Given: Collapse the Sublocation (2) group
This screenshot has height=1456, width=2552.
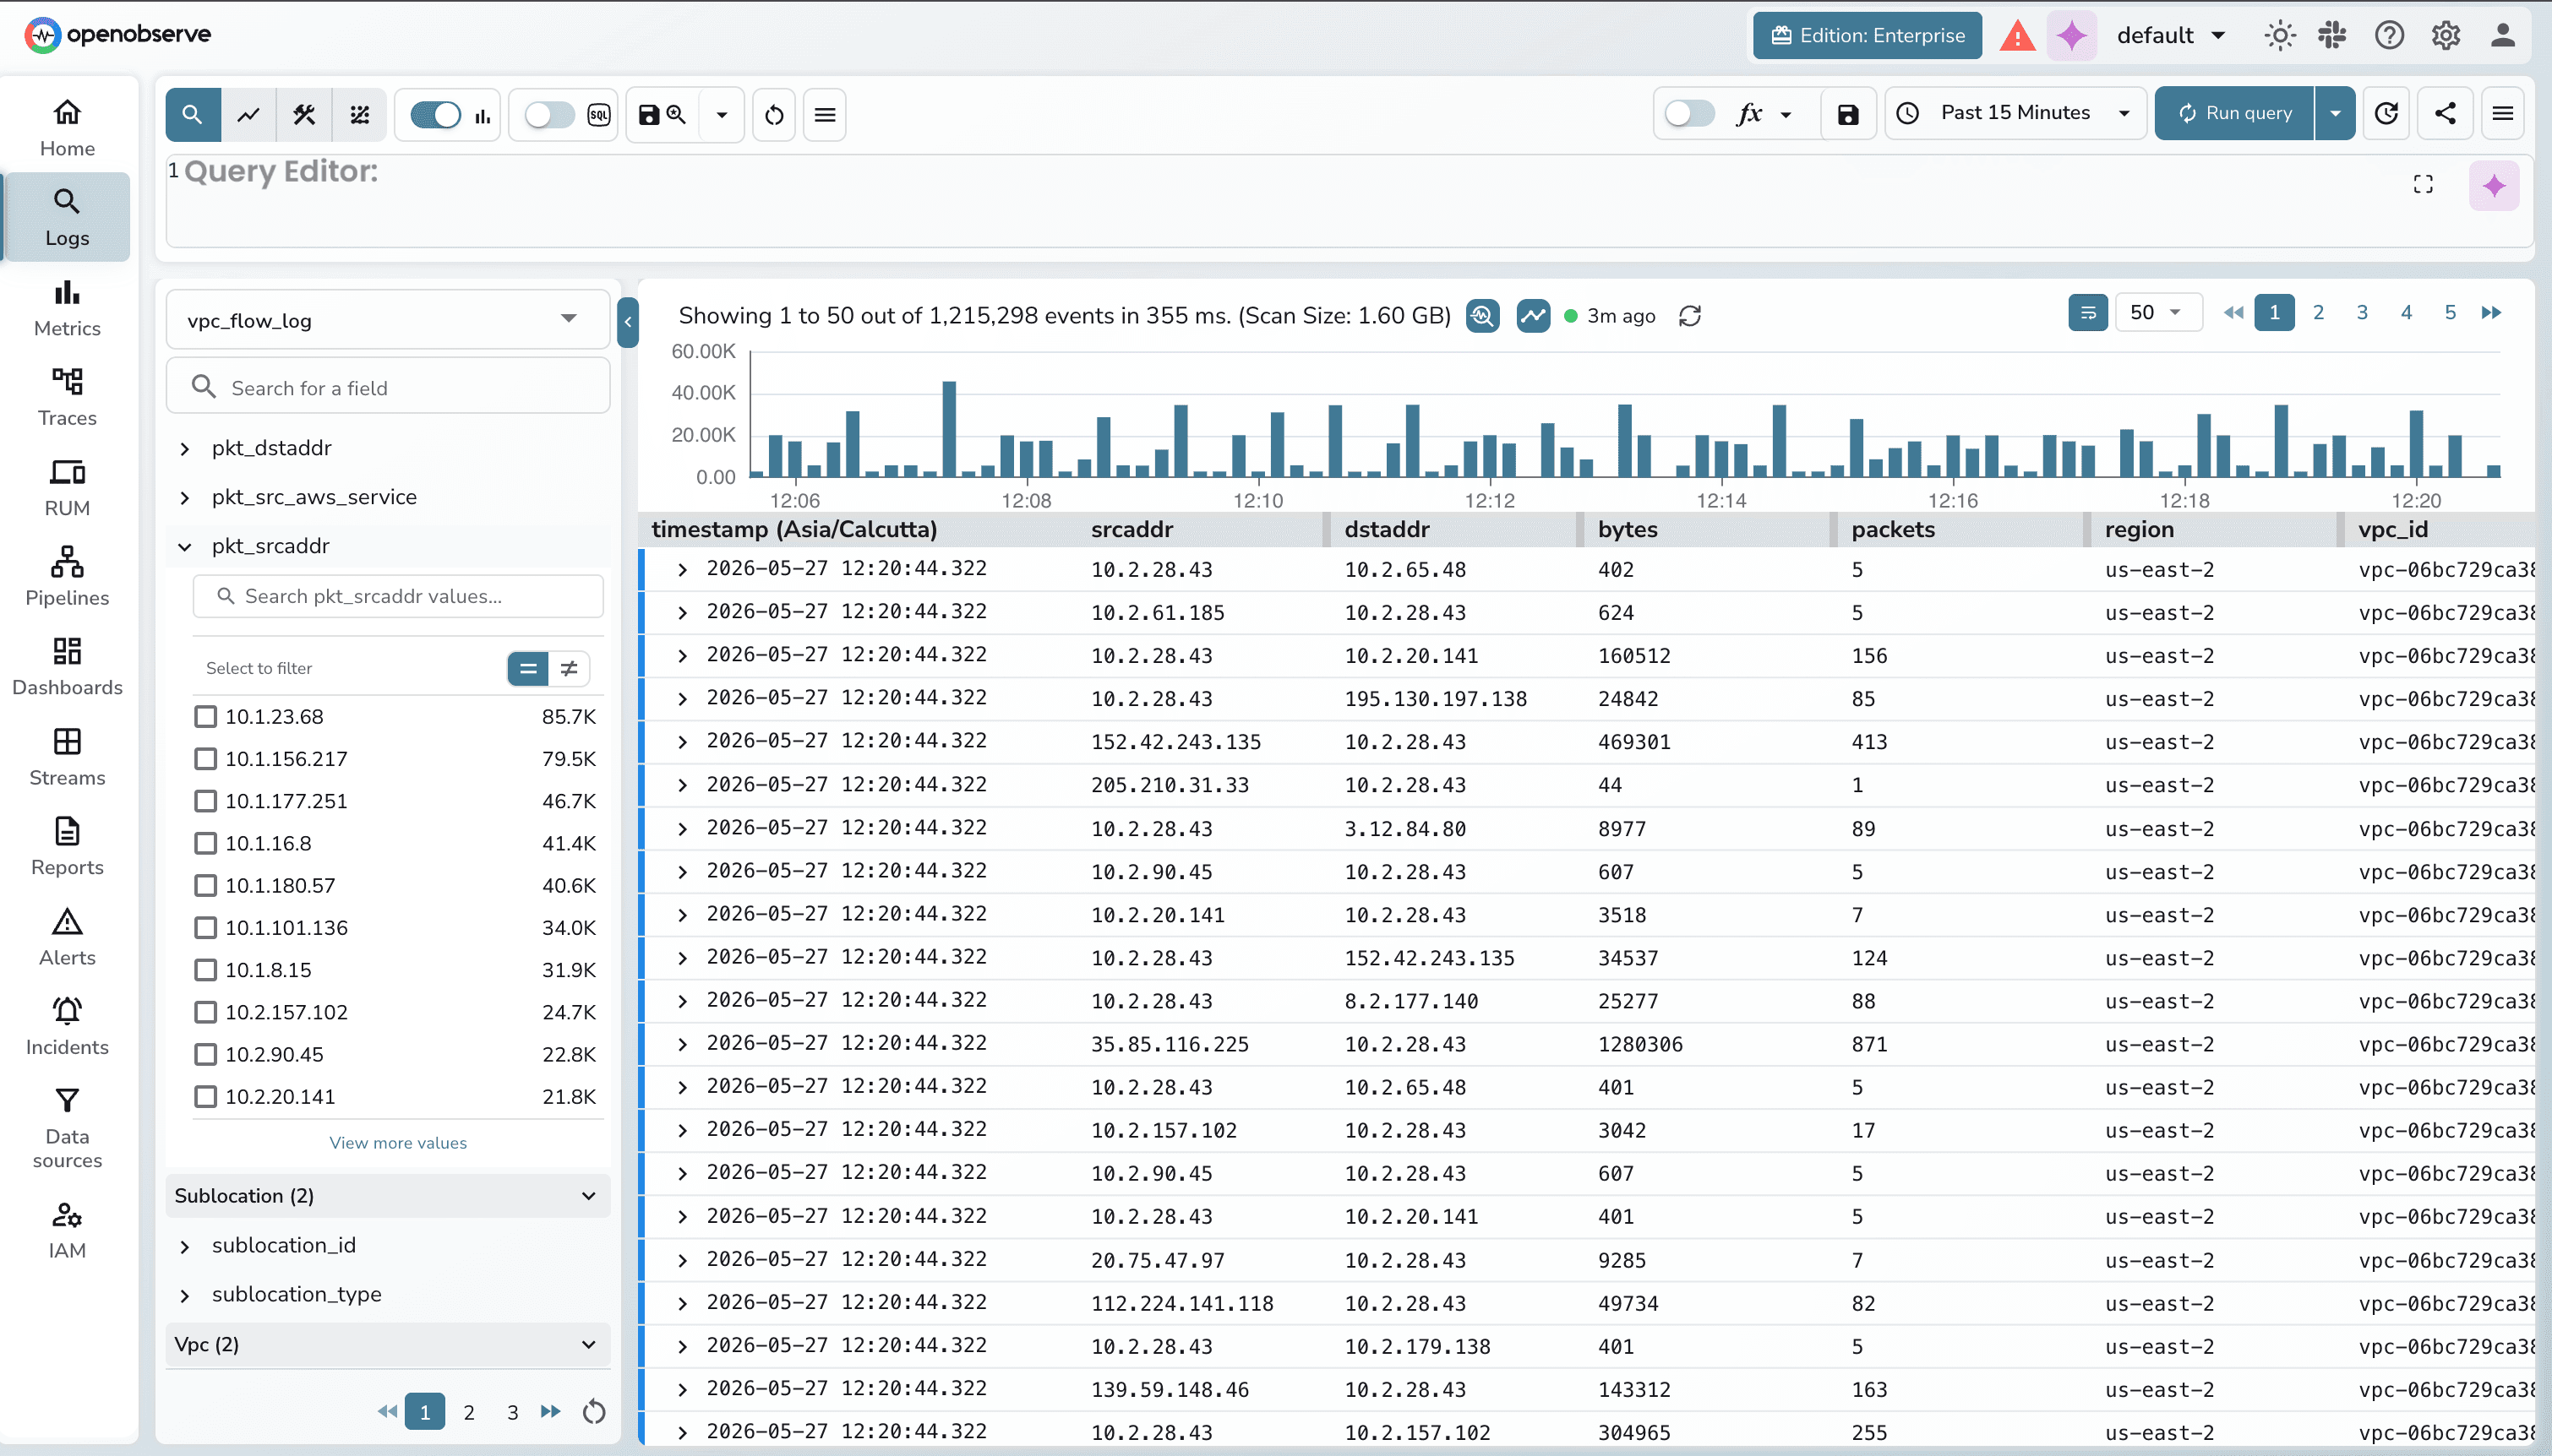Looking at the screenshot, I should (387, 1196).
